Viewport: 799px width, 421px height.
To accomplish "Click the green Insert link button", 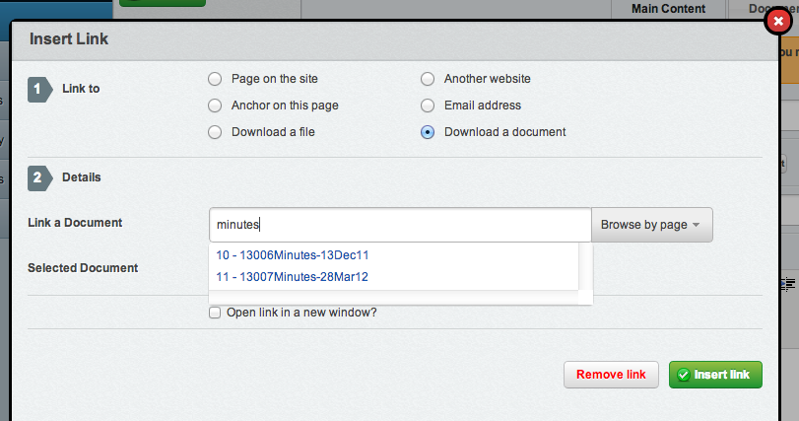I will coord(715,375).
